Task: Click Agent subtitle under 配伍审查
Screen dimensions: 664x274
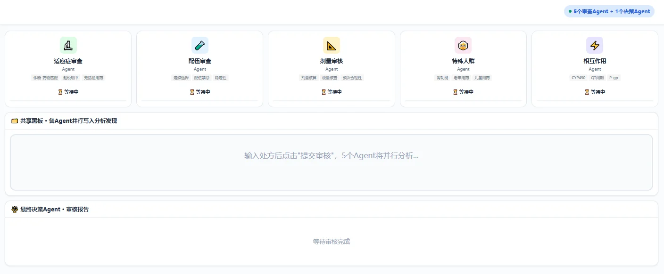Action: click(200, 69)
